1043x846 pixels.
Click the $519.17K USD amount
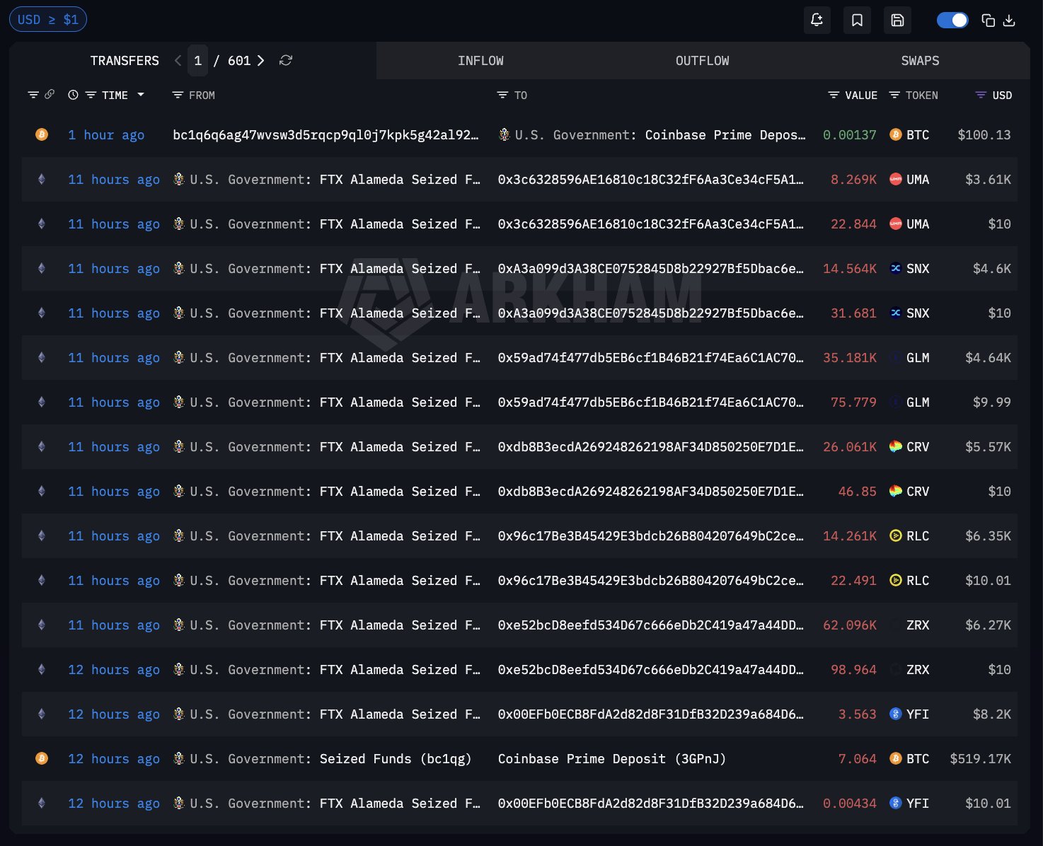(x=980, y=759)
